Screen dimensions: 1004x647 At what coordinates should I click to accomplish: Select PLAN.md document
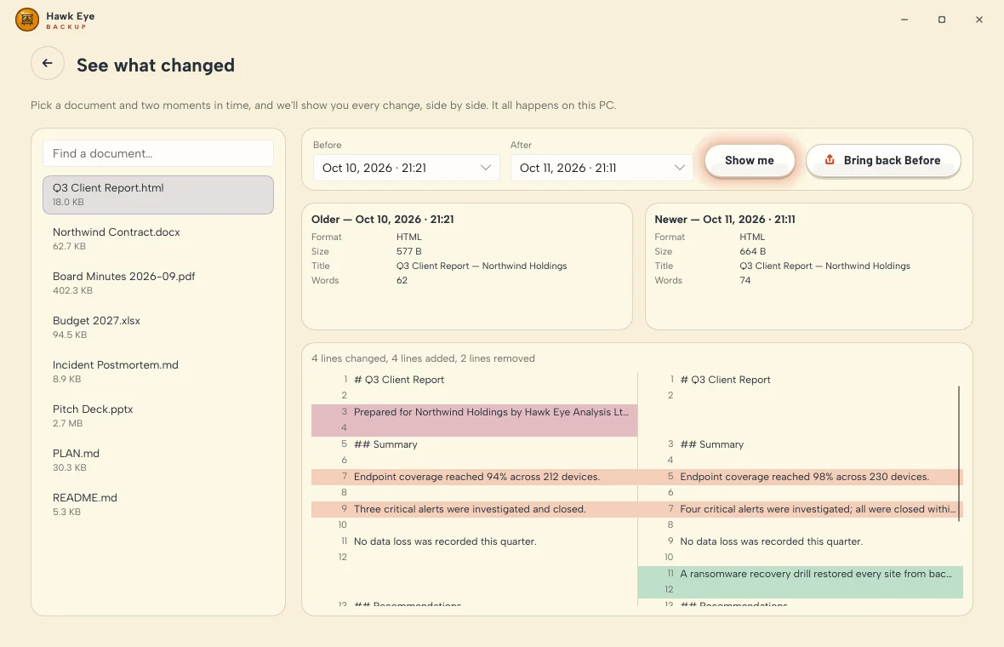point(158,460)
